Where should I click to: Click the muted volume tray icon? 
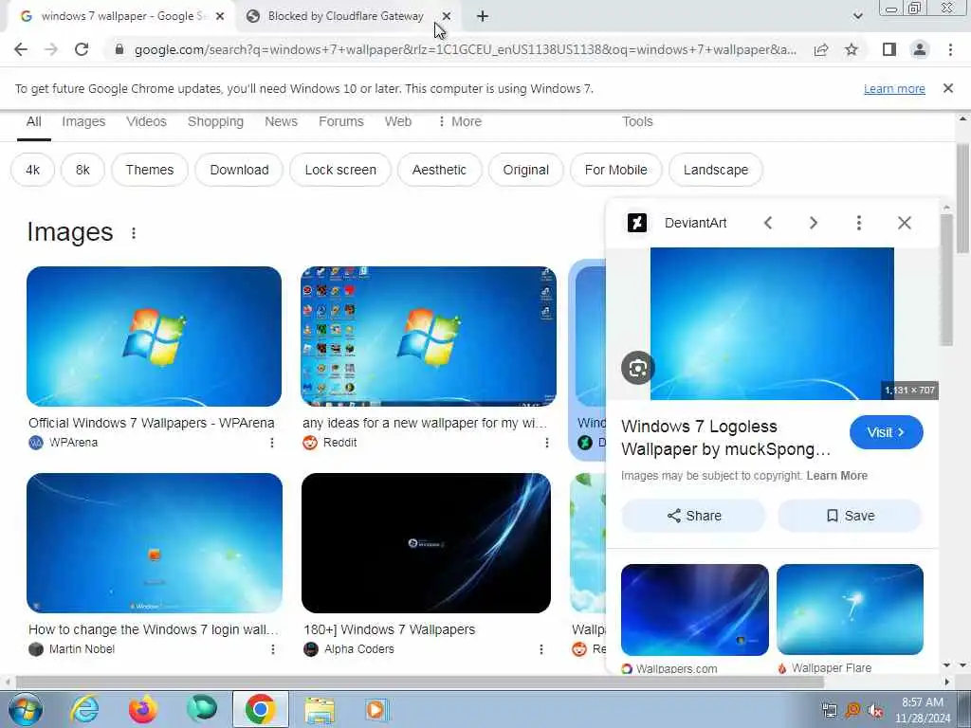tap(874, 711)
